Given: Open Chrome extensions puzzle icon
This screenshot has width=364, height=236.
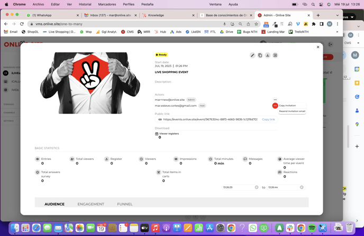Looking at the screenshot, I should [x=314, y=24].
